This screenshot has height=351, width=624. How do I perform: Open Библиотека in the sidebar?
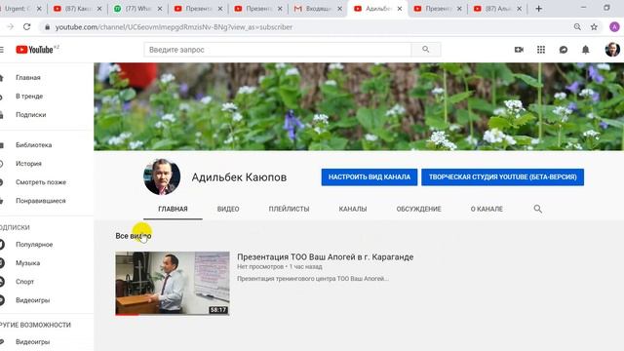pos(33,145)
